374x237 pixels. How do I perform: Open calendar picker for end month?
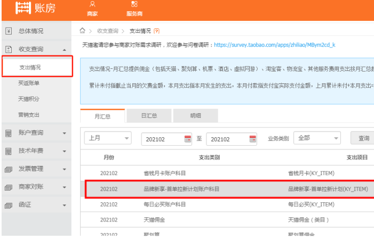coord(252,139)
